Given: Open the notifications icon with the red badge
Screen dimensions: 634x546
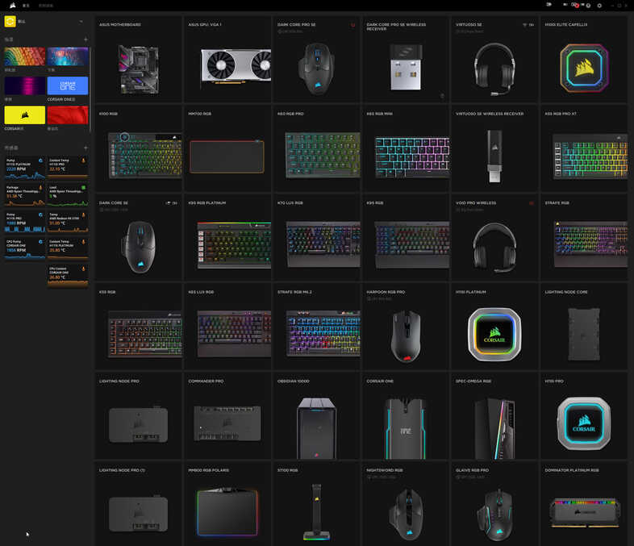Looking at the screenshot, I should (x=575, y=5).
